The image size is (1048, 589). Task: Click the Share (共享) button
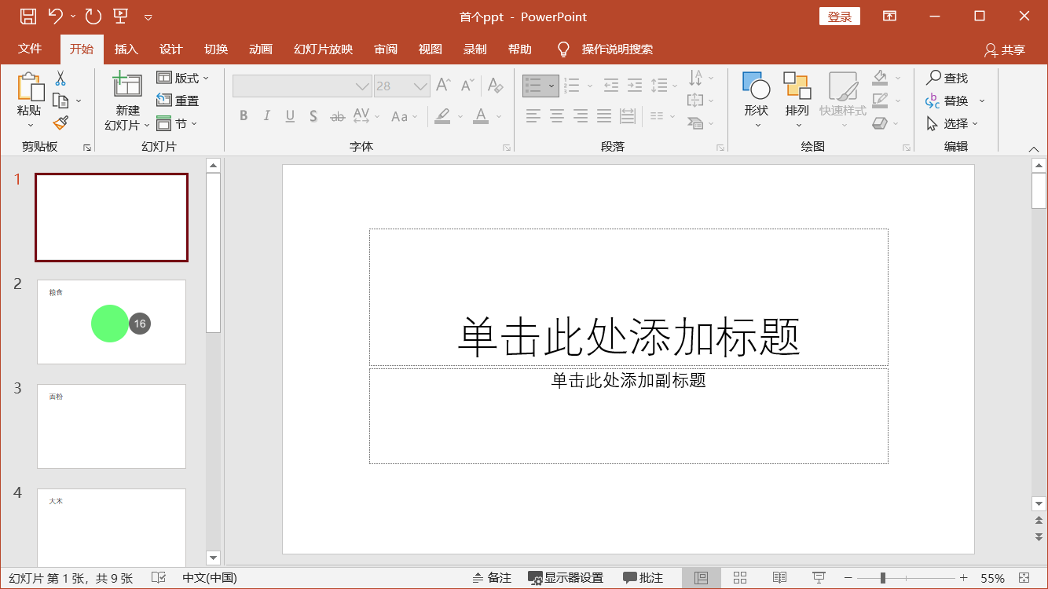(x=1005, y=49)
